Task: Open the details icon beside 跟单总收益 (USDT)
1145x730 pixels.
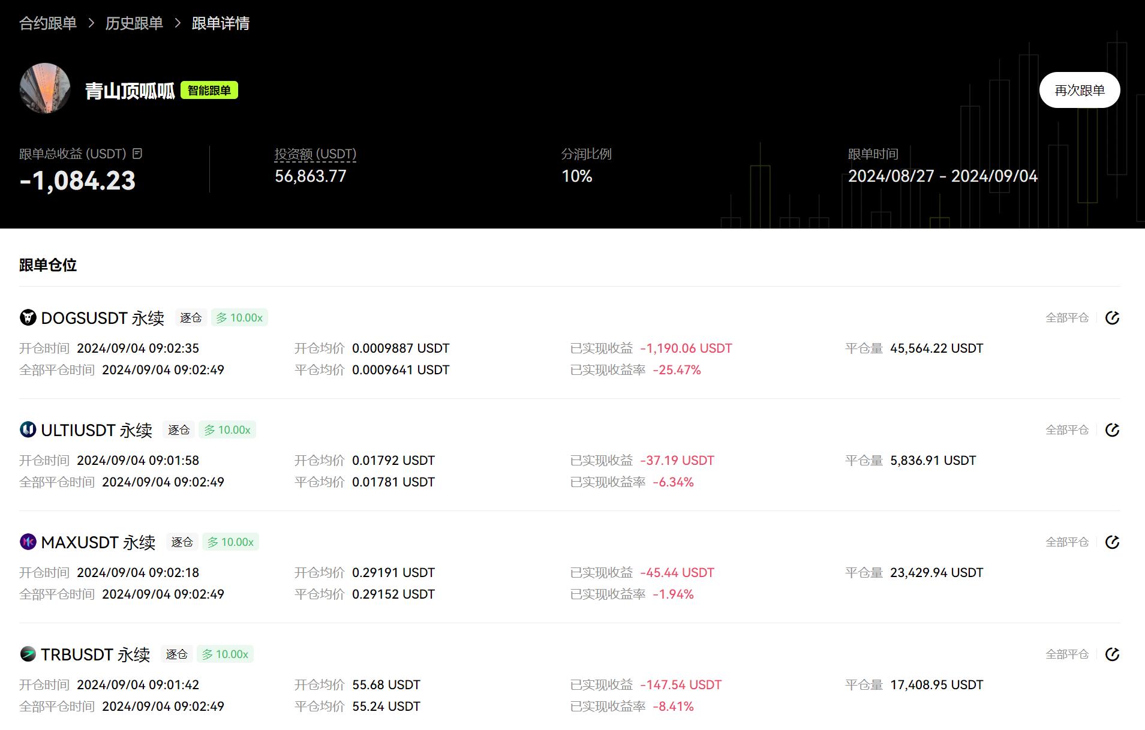Action: pyautogui.click(x=137, y=154)
